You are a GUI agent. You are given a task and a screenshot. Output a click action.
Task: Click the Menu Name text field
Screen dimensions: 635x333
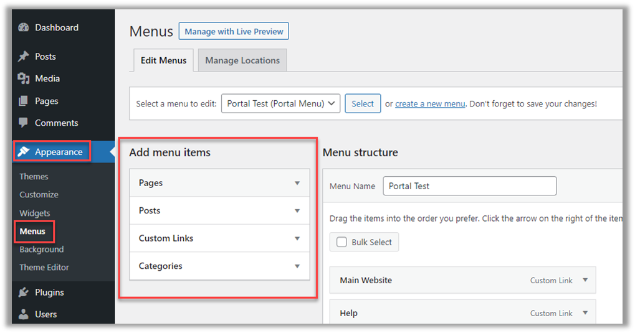[x=469, y=186]
